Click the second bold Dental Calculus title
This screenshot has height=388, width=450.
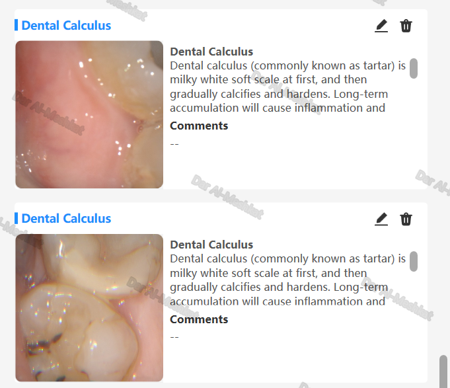[x=211, y=245]
